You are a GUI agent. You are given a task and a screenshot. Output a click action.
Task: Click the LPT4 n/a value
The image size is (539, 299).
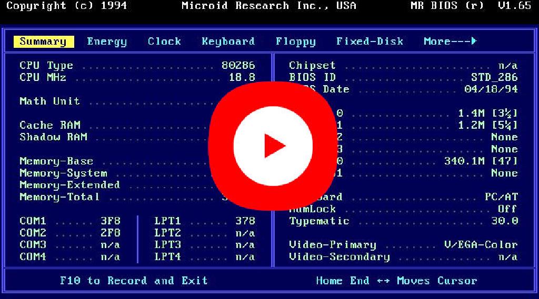[x=245, y=257]
